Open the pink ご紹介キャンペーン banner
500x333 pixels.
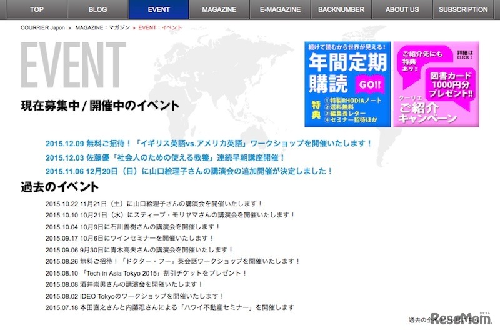(436, 84)
